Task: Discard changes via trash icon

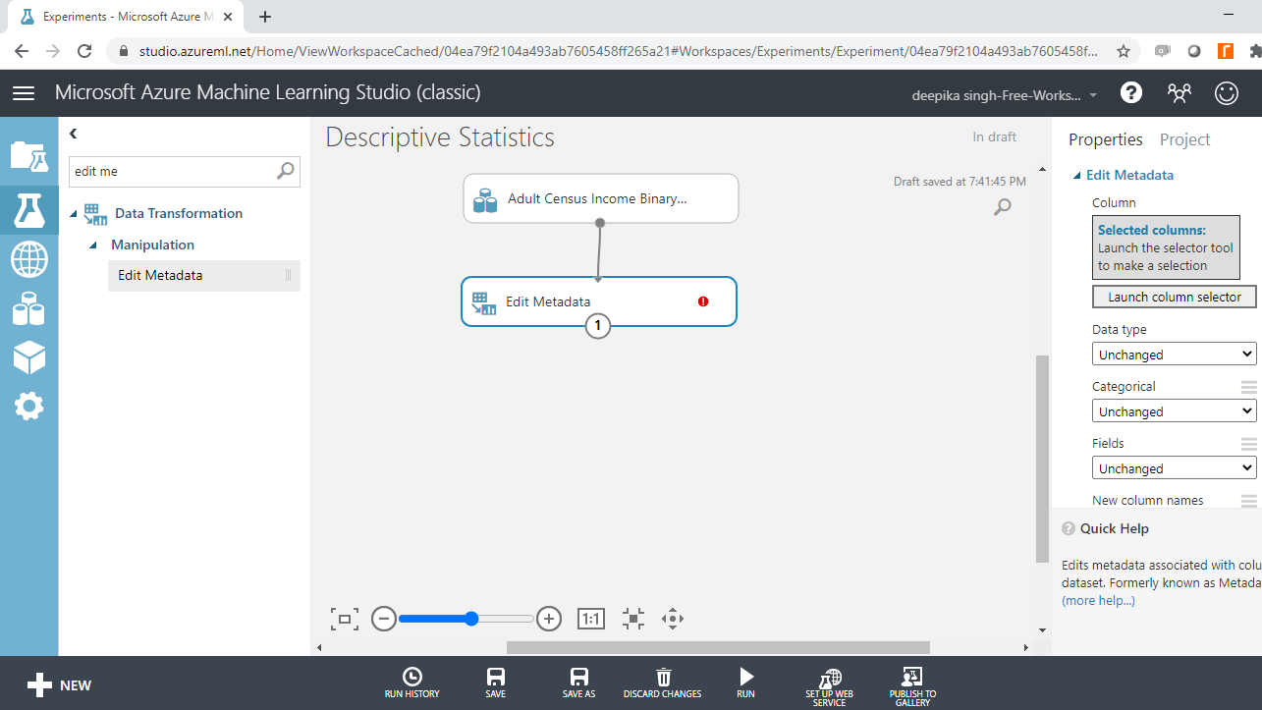Action: click(663, 683)
